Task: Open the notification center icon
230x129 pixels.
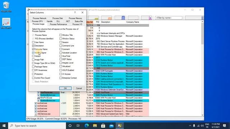Action: 224,126
